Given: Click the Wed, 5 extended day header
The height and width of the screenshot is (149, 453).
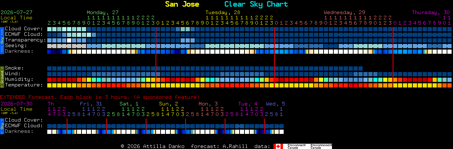Looking at the screenshot, I should click(x=276, y=104).
